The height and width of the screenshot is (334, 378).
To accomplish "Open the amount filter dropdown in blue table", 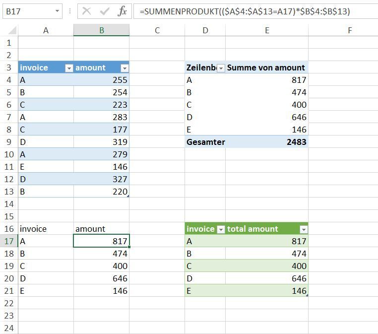I will [x=125, y=68].
